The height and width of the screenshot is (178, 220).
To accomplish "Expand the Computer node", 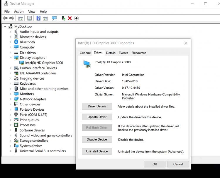I will (x=11, y=47).
